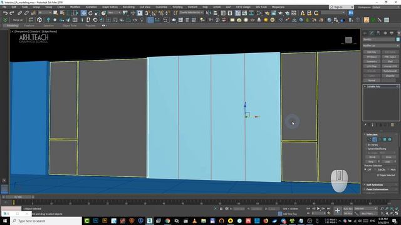Viewport: 401px width, 225px height.
Task: Enable the By Vertex checkbox
Action: (366, 144)
